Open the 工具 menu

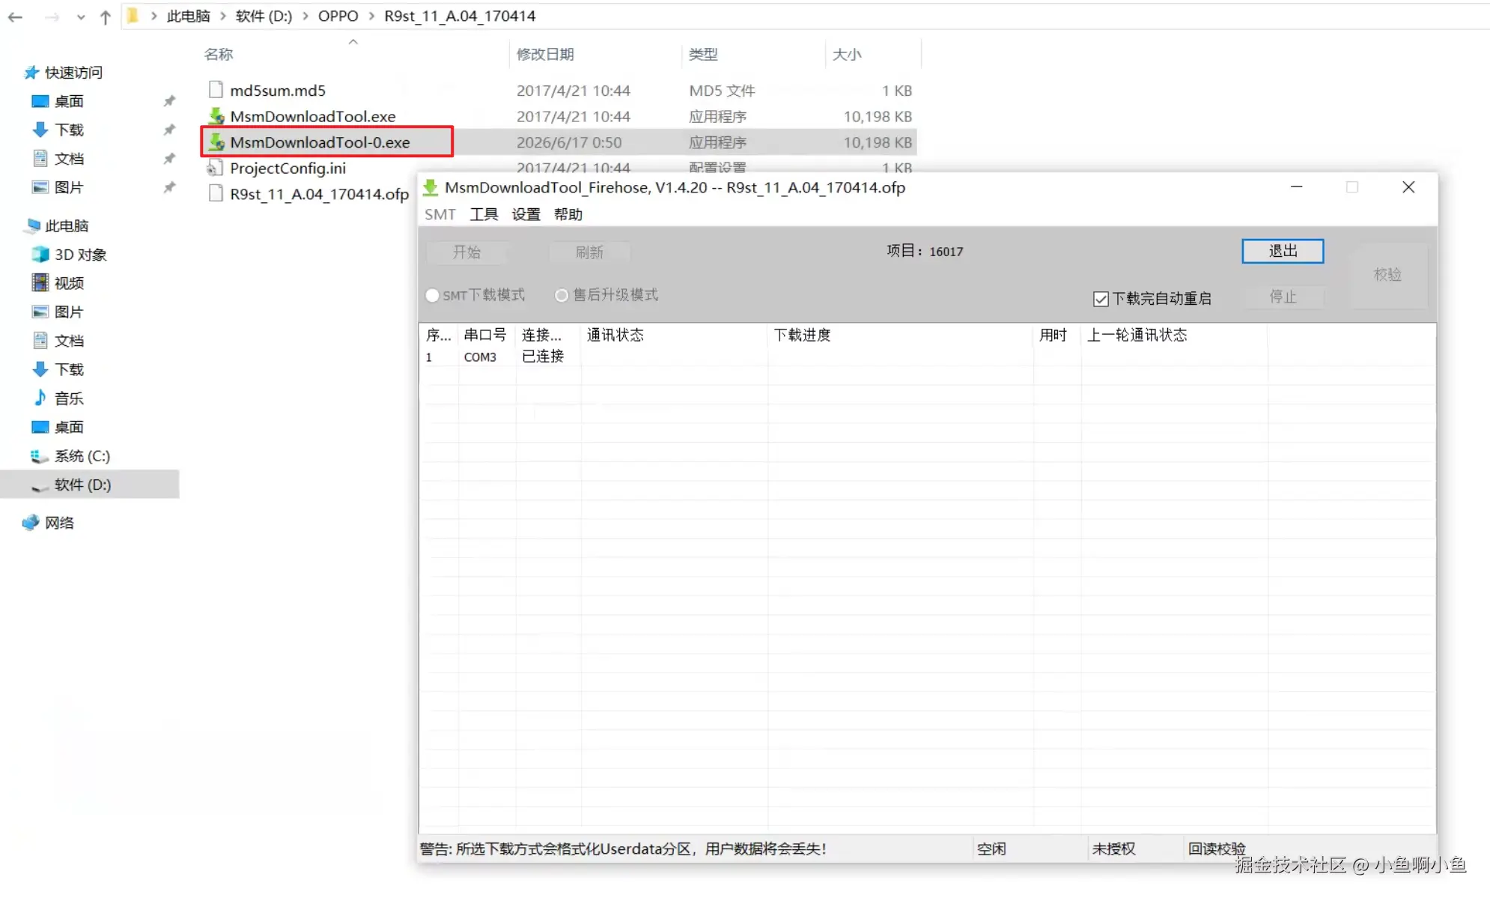[x=484, y=214]
